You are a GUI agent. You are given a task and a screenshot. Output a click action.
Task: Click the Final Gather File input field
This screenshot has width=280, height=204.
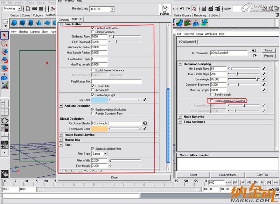(x=117, y=82)
